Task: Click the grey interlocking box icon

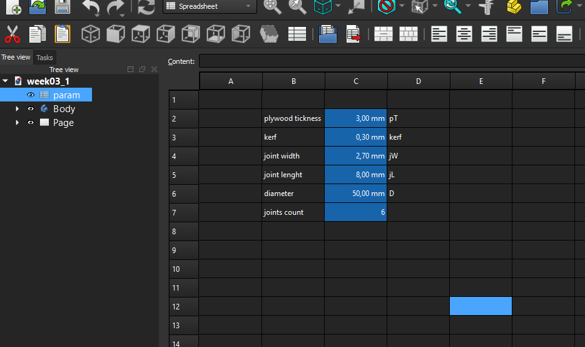Action: click(x=269, y=34)
